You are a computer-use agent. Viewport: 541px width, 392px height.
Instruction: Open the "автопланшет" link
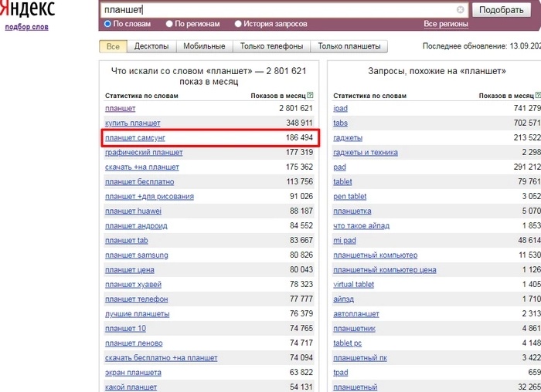356,314
